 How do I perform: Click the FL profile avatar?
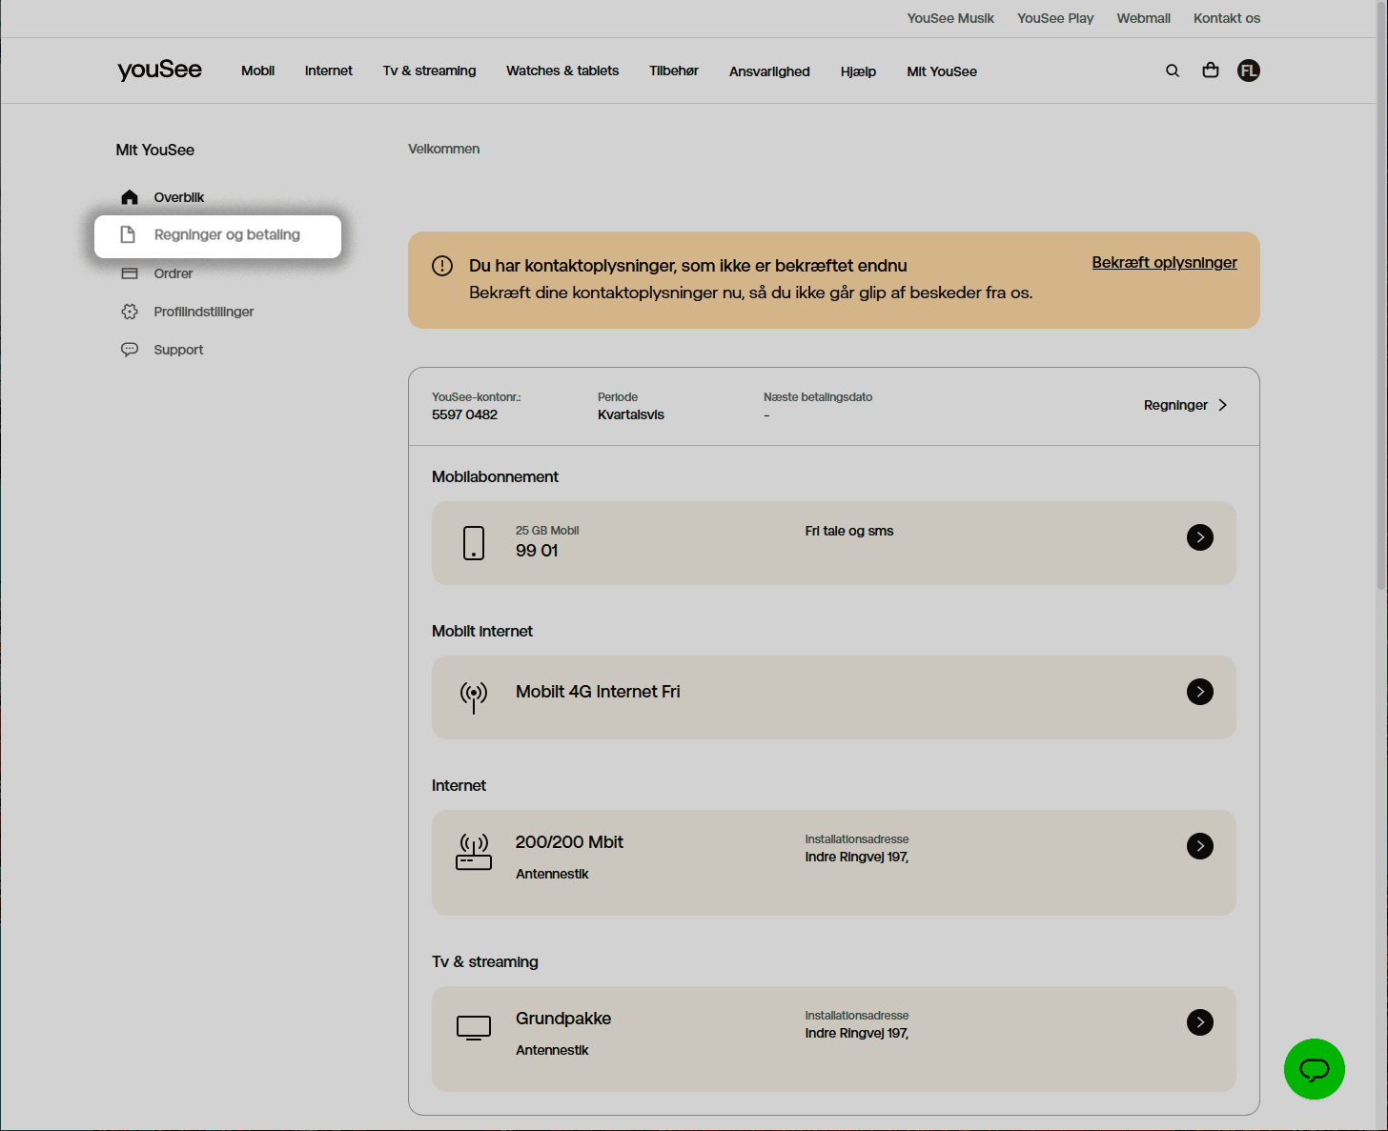pos(1249,71)
